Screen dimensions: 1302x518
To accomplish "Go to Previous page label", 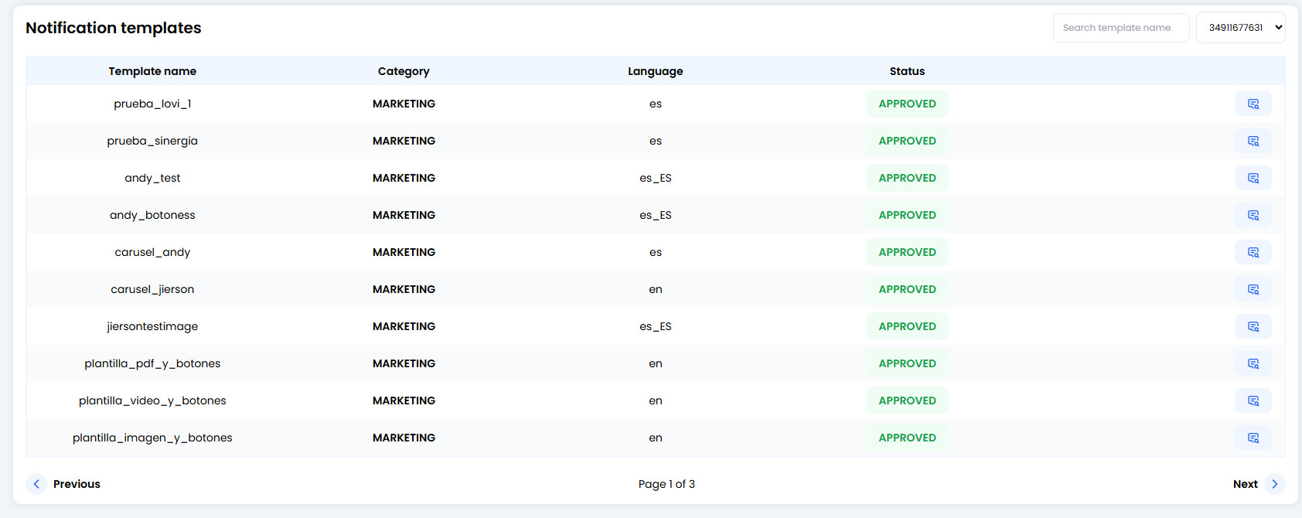I will click(77, 484).
